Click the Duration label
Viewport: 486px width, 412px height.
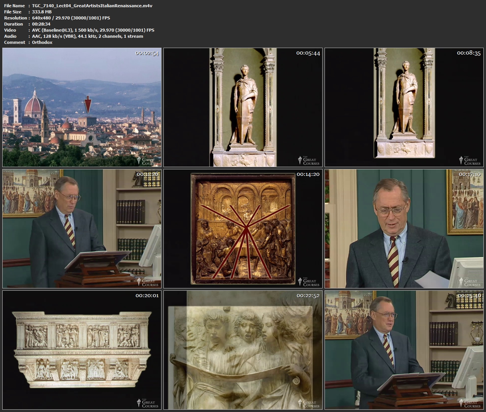coord(14,24)
